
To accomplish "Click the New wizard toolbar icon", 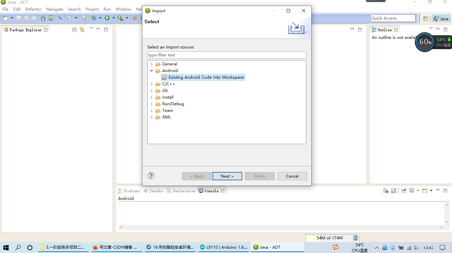I will [x=6, y=18].
